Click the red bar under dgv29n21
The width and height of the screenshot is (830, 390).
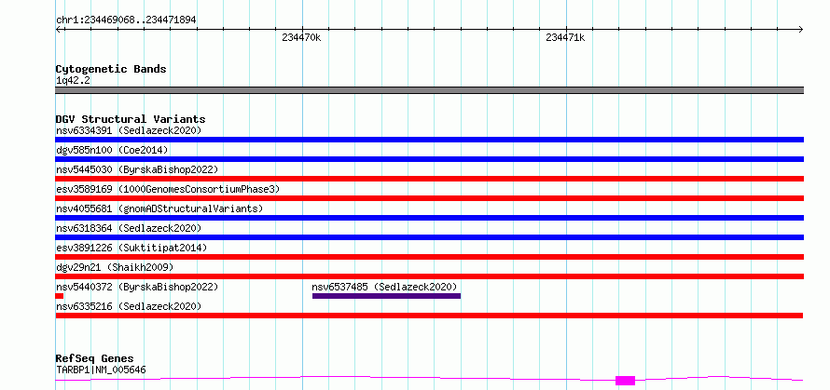pos(429,276)
